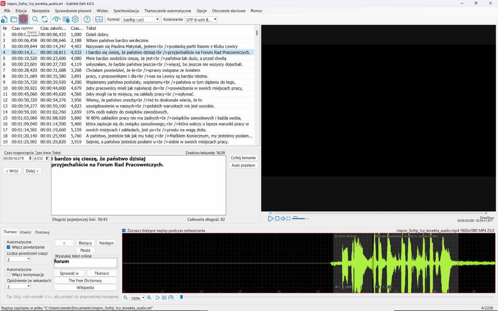Click the forum search text field
This screenshot has height=311, width=498.
(86, 263)
